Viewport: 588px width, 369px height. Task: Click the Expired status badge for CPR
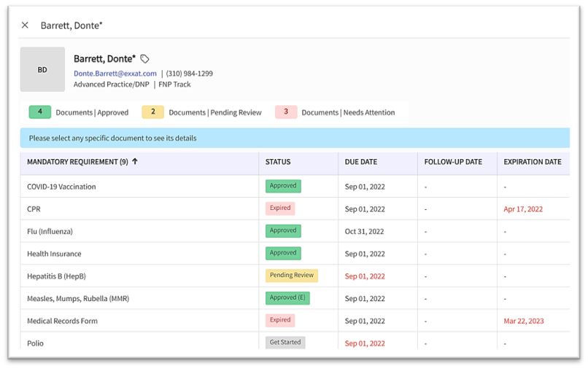point(280,209)
